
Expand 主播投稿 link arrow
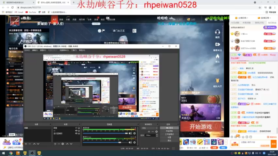pos(247,18)
